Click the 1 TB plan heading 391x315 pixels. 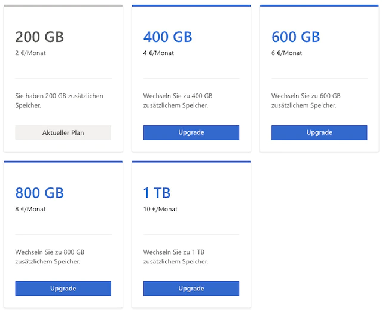157,193
